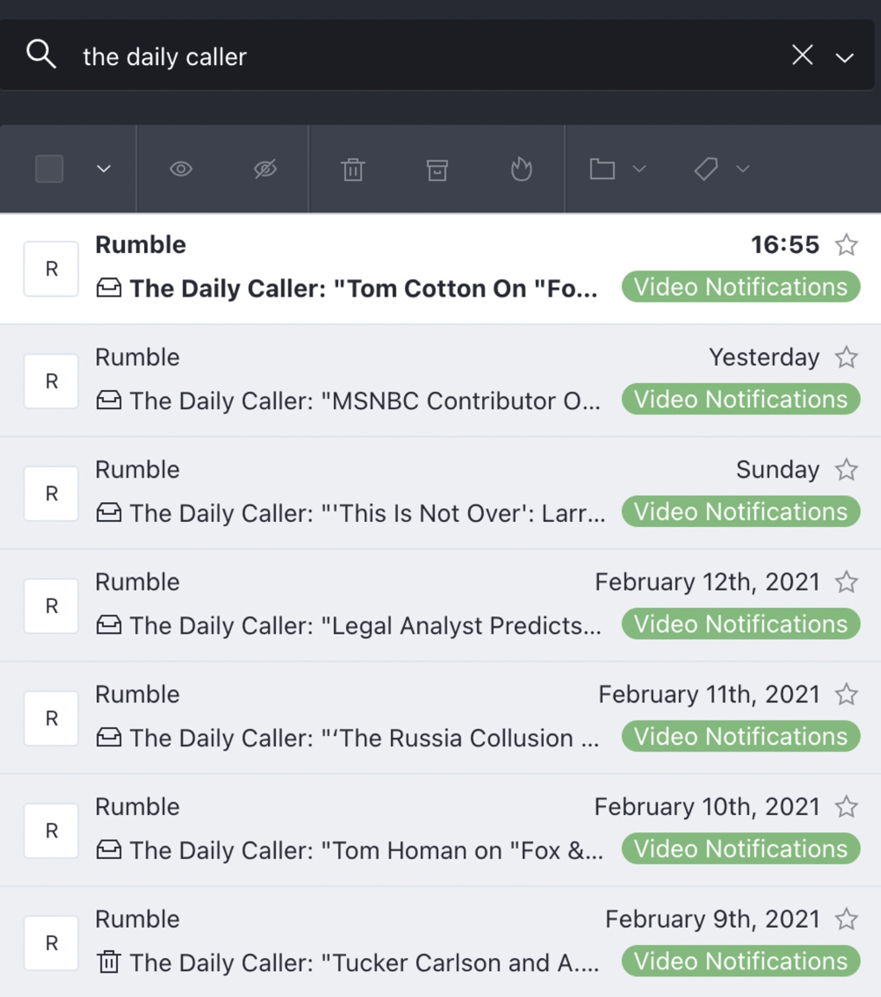
Task: Mark as spam with the flame icon
Action: pos(521,169)
